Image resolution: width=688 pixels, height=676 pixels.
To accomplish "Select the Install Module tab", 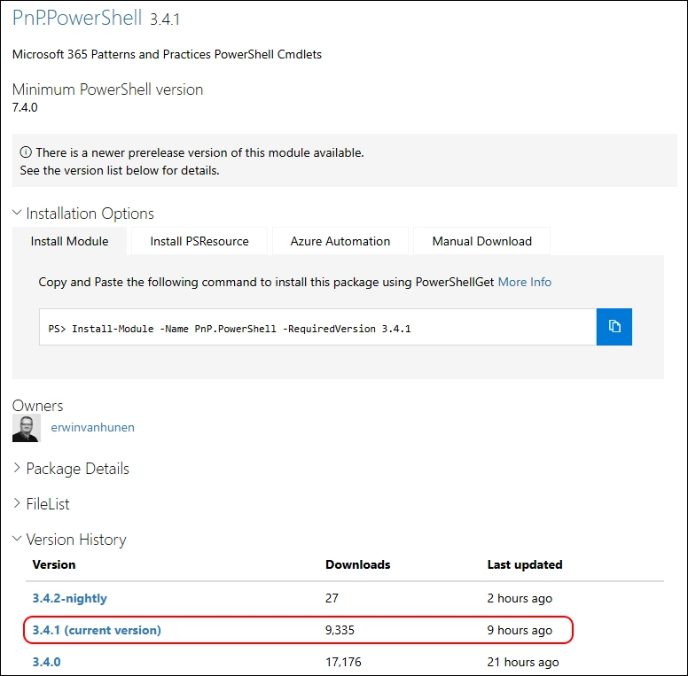I will [69, 241].
